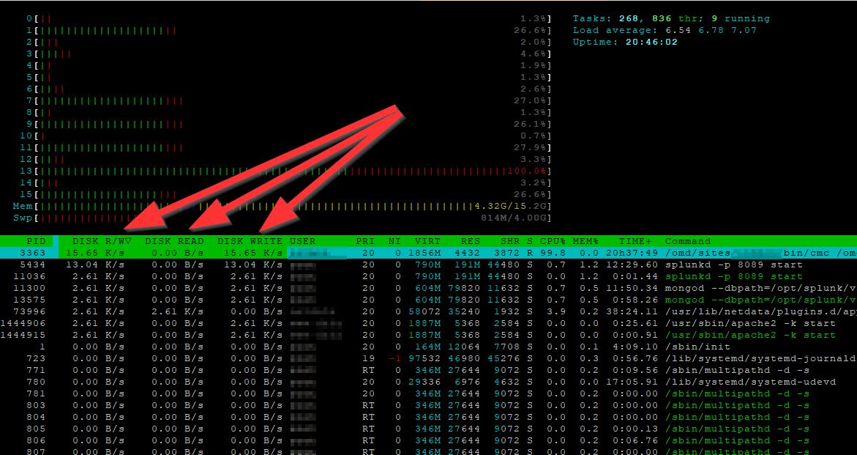The width and height of the screenshot is (857, 455).
Task: Sort by the DISK WRITE column
Action: point(250,241)
